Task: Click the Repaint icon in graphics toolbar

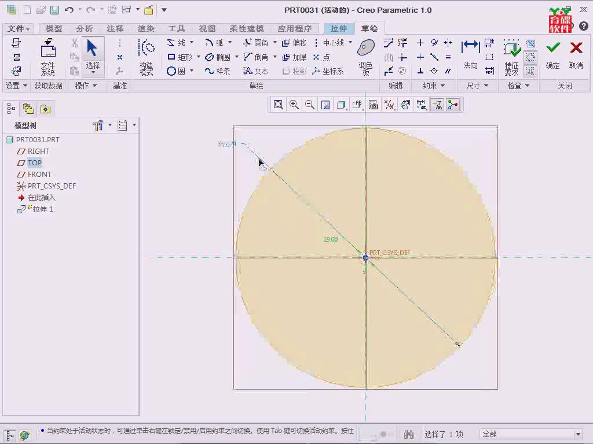Action: (325, 105)
